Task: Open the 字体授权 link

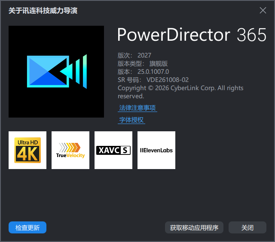Action: (x=131, y=120)
